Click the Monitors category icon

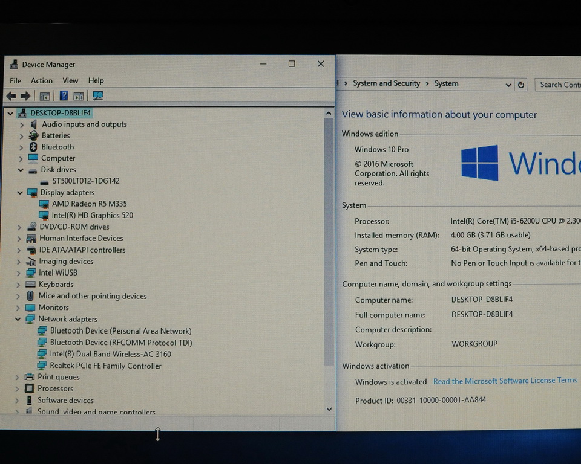pos(30,307)
